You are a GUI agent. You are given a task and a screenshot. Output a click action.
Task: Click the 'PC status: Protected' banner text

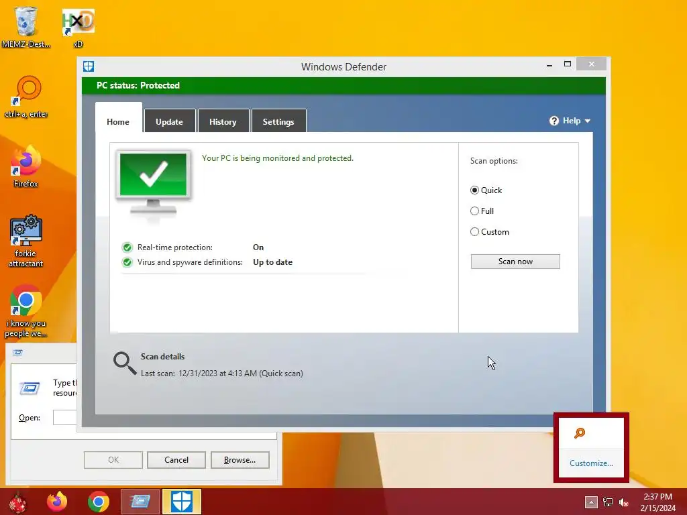point(138,85)
